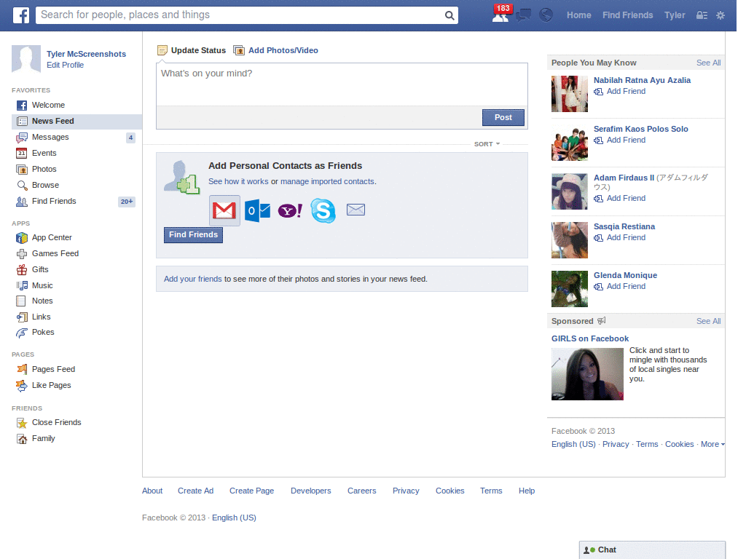Screen dimensions: 746x559
Task: Click the Skype contact import icon
Action: click(323, 210)
